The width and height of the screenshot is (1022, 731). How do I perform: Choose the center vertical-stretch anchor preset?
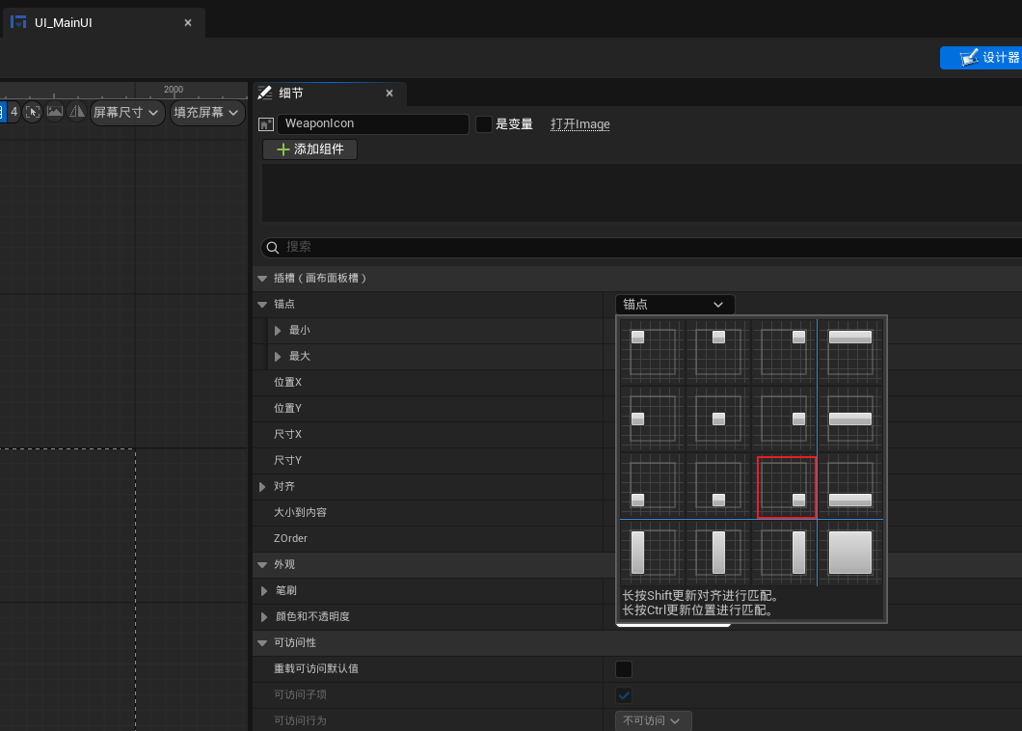718,553
